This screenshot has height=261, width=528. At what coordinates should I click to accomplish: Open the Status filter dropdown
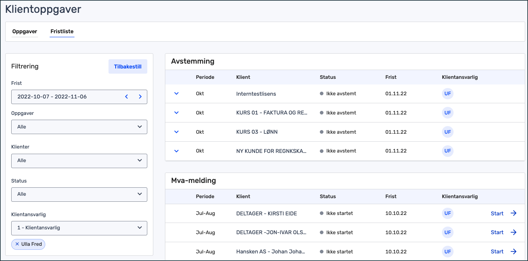(x=79, y=194)
